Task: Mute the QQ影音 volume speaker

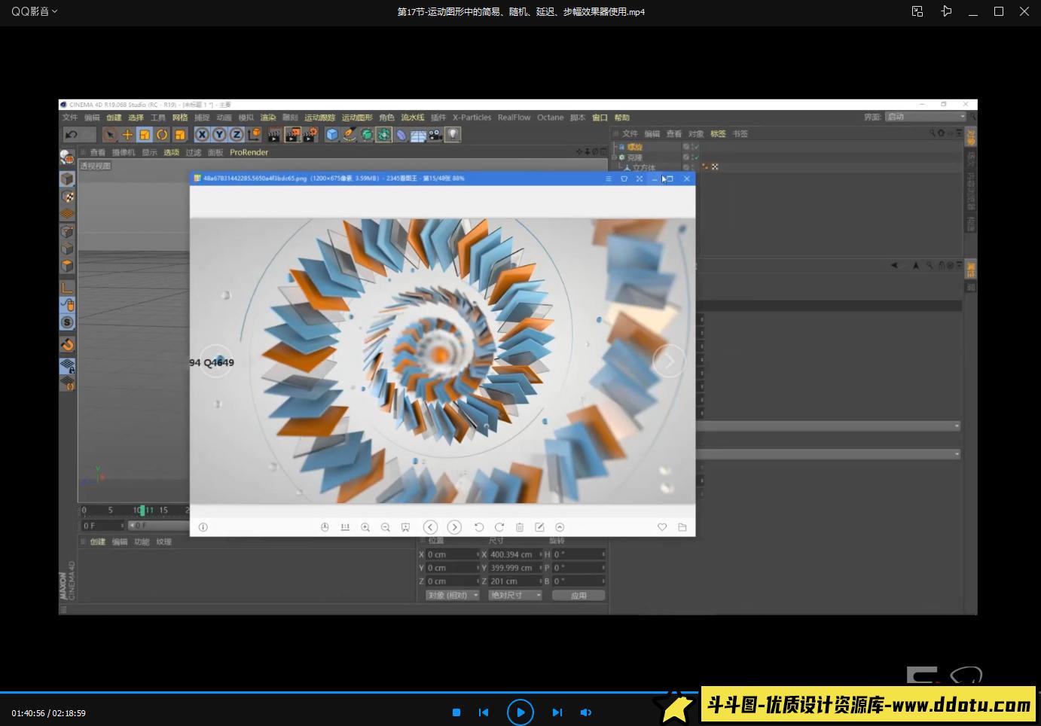Action: pyautogui.click(x=586, y=712)
